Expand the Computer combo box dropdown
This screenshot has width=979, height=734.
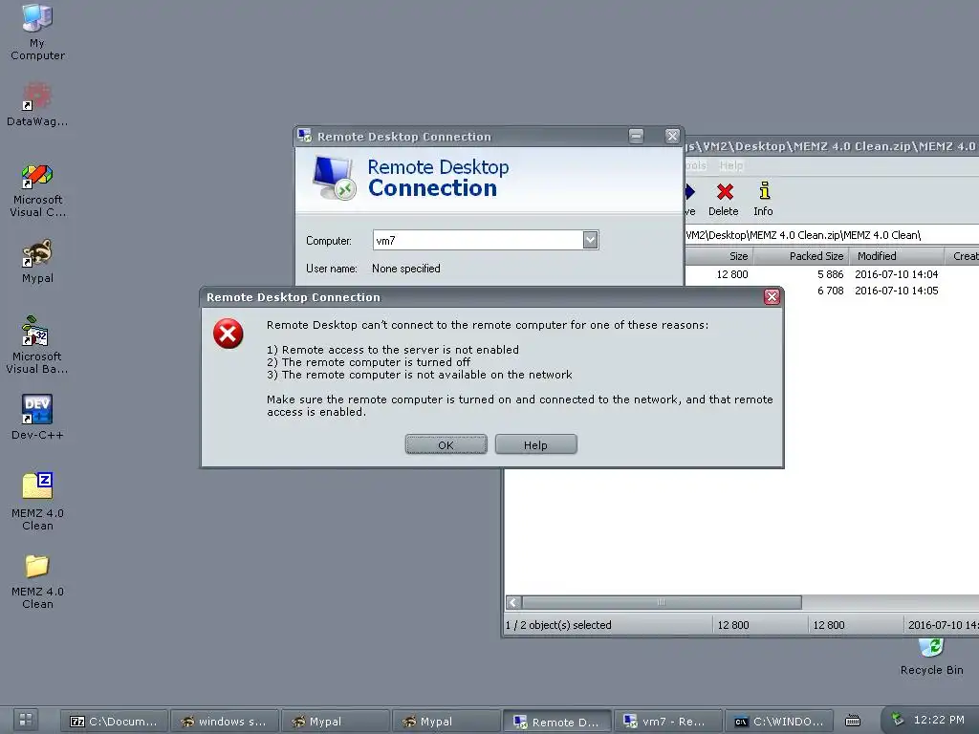(x=590, y=240)
